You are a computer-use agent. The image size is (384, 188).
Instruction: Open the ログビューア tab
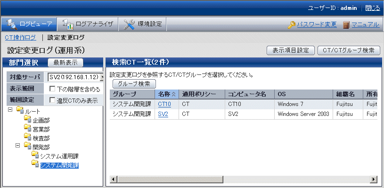tap(29, 24)
